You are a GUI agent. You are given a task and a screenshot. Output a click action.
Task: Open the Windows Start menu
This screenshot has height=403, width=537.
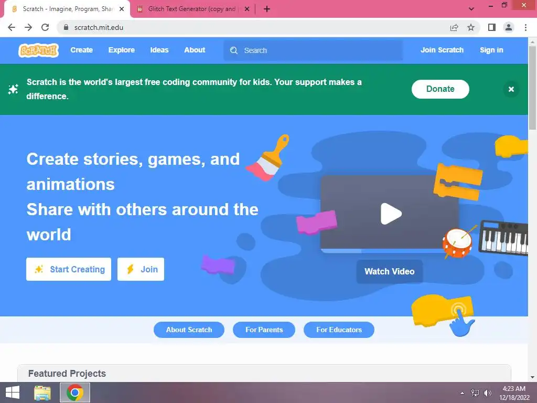click(13, 393)
